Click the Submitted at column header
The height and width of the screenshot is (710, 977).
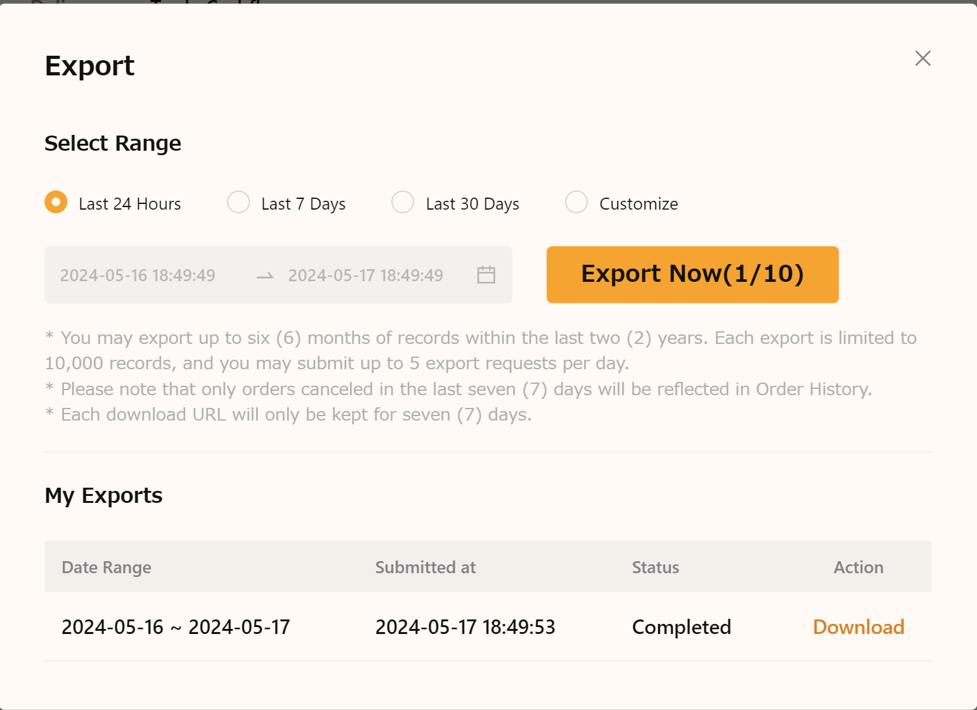click(x=425, y=567)
